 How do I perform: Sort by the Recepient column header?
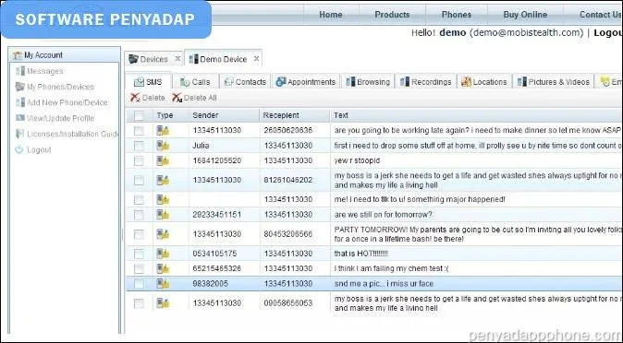click(x=295, y=115)
